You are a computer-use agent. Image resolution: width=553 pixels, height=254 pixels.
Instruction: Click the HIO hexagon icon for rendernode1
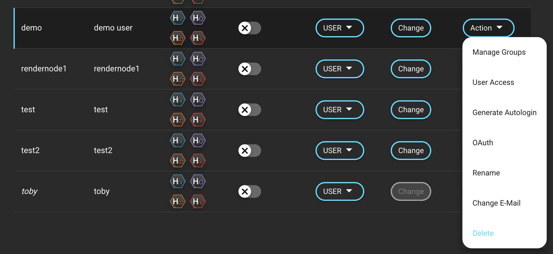[198, 59]
